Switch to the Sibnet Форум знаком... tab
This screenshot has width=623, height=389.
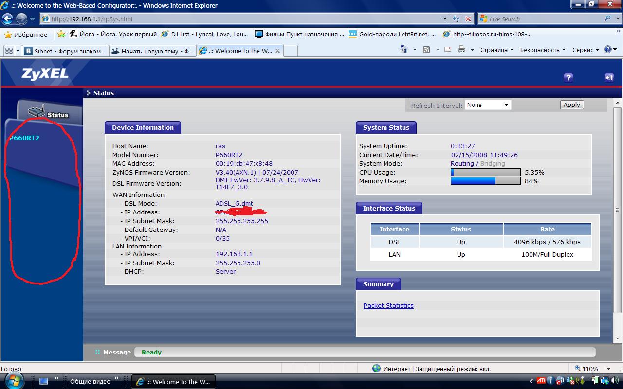[x=65, y=51]
